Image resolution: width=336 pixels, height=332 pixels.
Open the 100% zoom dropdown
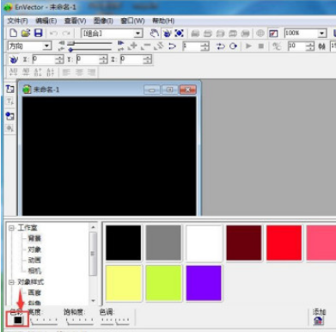[x=322, y=34]
